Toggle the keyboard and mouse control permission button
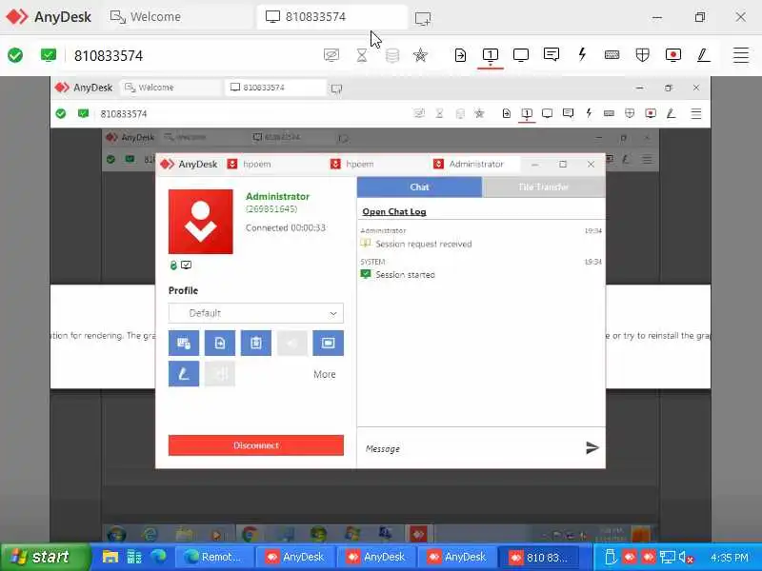The height and width of the screenshot is (571, 762). tap(184, 343)
